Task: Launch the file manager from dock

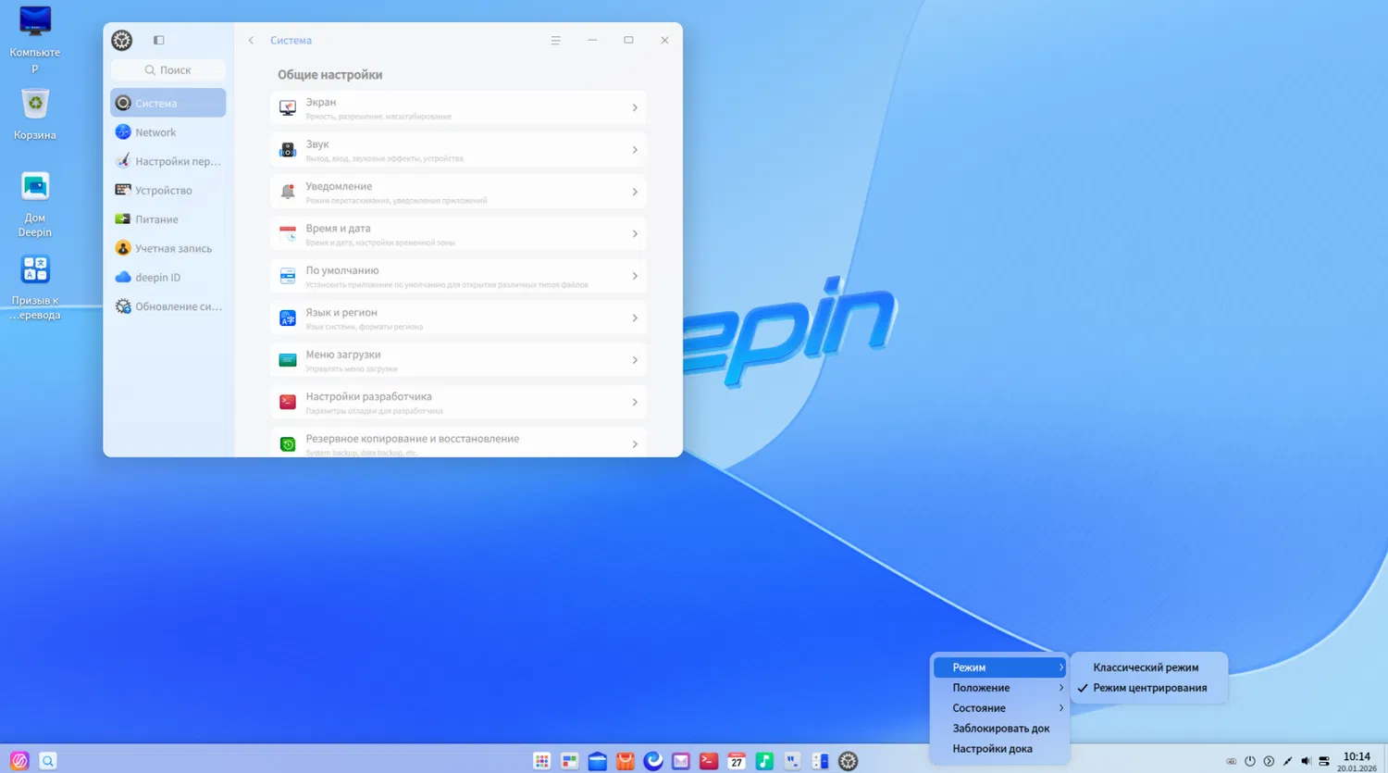Action: coord(598,761)
